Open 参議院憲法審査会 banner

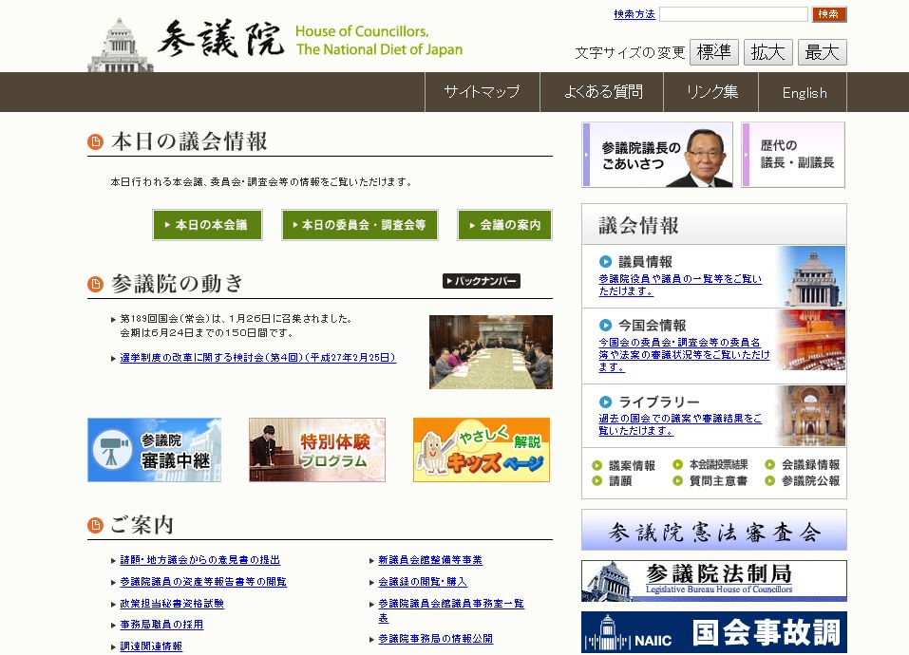[x=714, y=530]
